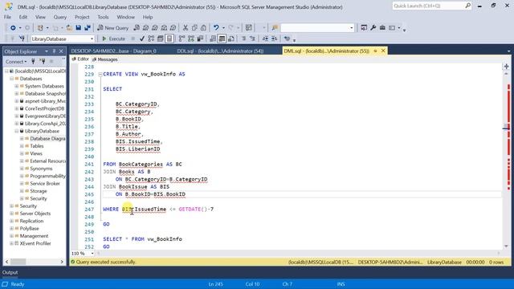This screenshot has height=289, width=514.
Task: Click the New Query button
Action: (113, 28)
